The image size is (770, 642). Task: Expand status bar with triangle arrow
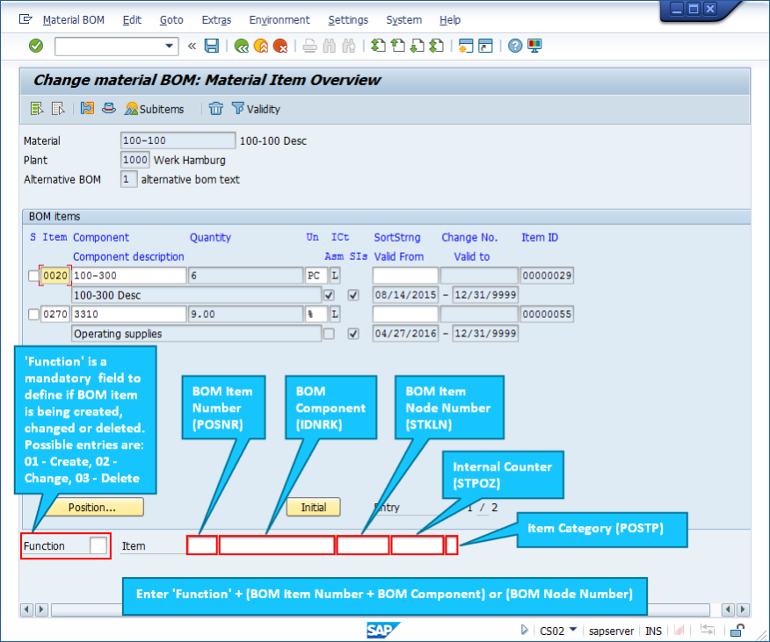(525, 630)
